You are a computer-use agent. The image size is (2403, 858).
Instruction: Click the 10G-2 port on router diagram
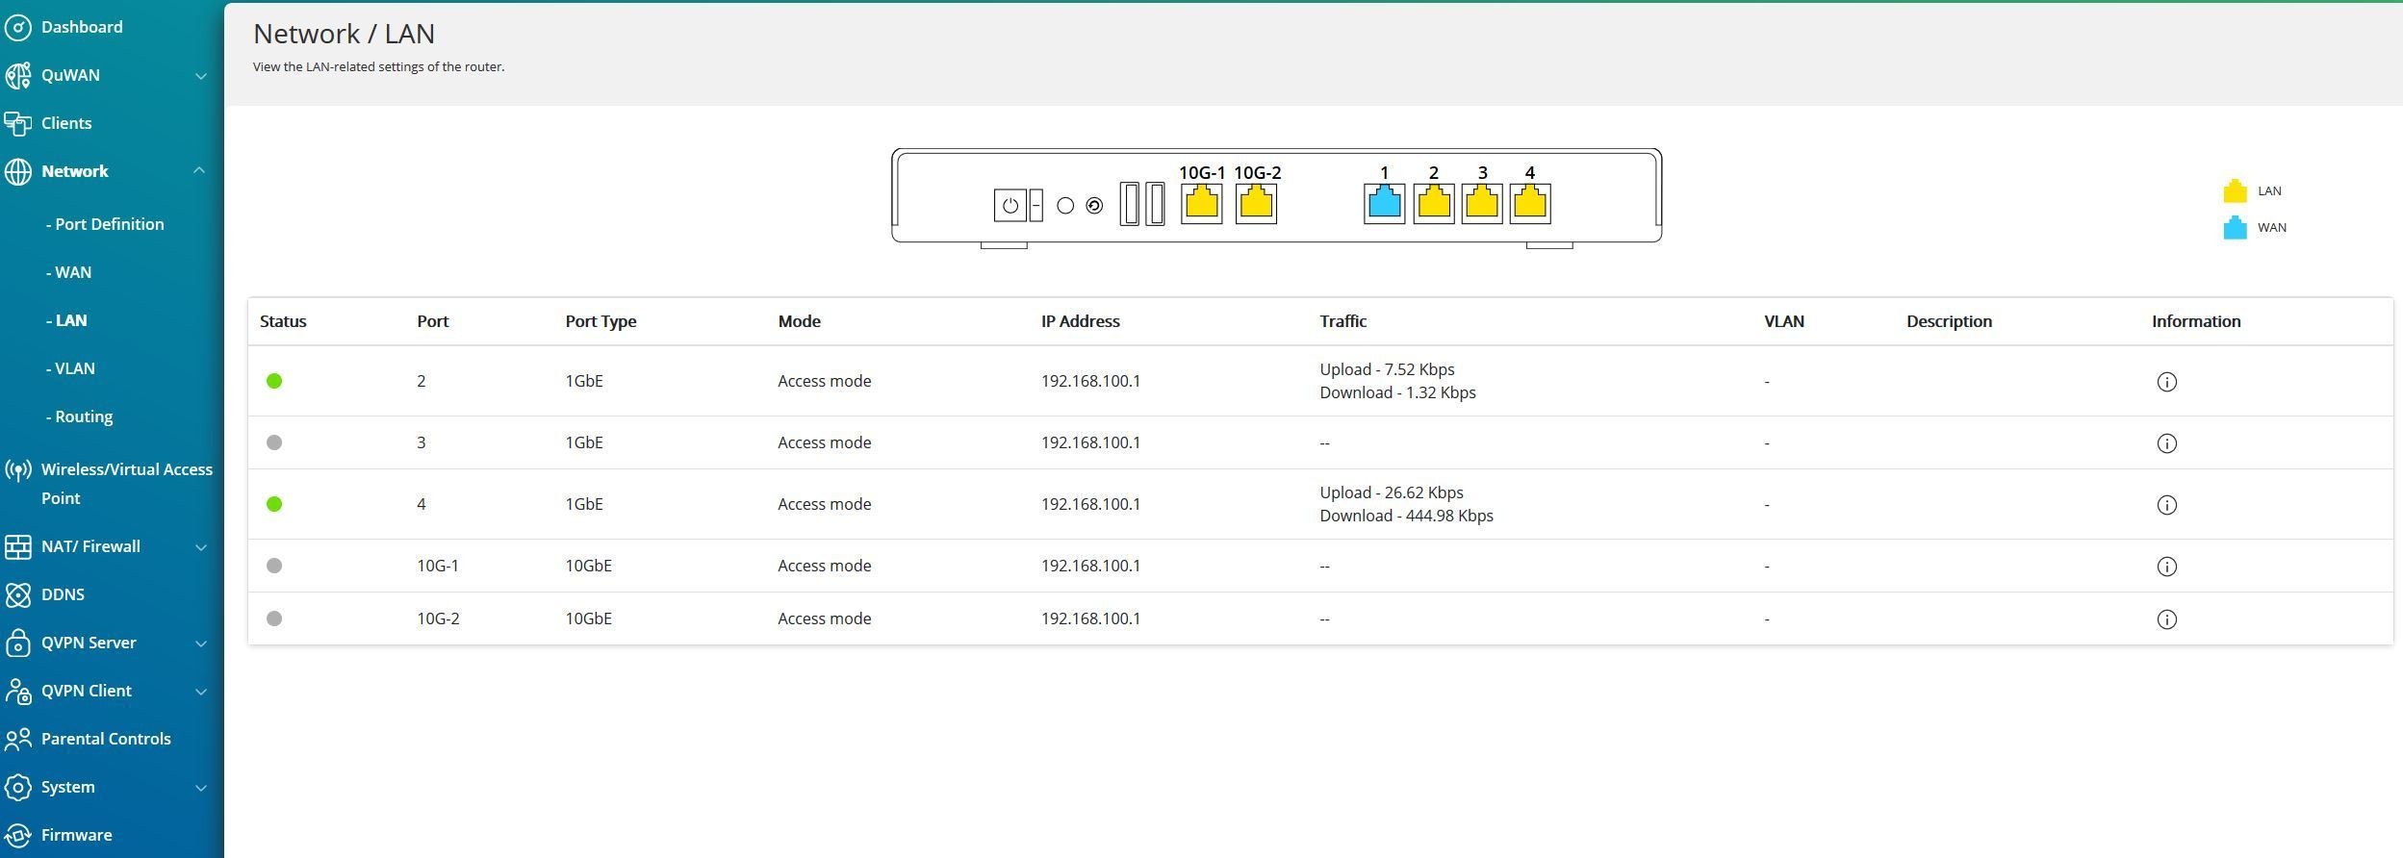[1256, 203]
